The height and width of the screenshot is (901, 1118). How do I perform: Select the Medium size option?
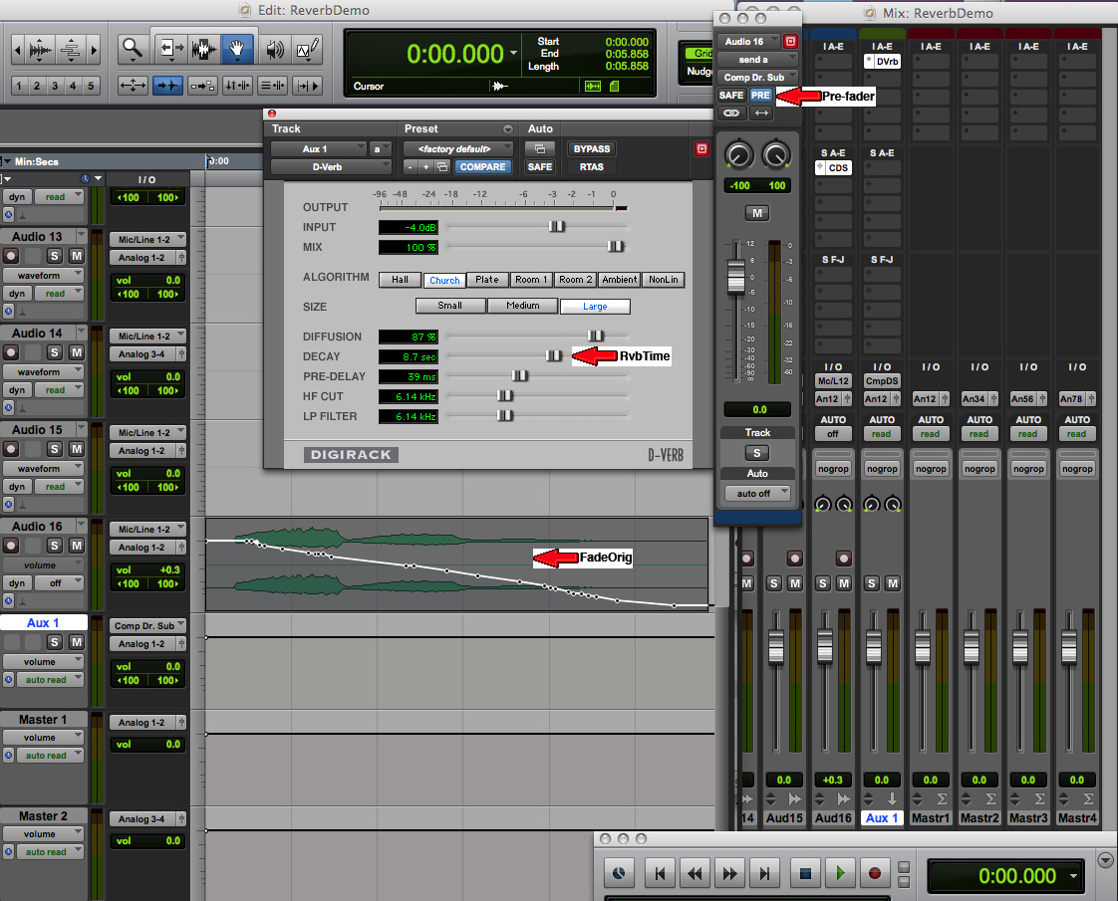click(522, 306)
